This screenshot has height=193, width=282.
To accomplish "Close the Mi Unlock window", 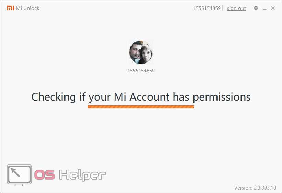I will 273,8.
